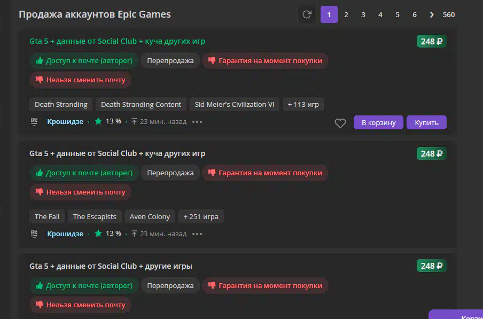The height and width of the screenshot is (319, 483).
Task: Click 'The Fall' game tag
Action: click(47, 216)
